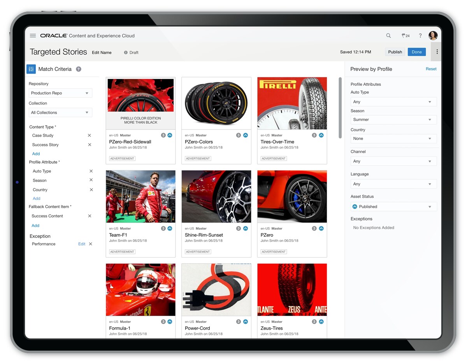Screen dimensions: 467x364
Task: Remove the Success Content fallback item
Action: pos(90,216)
